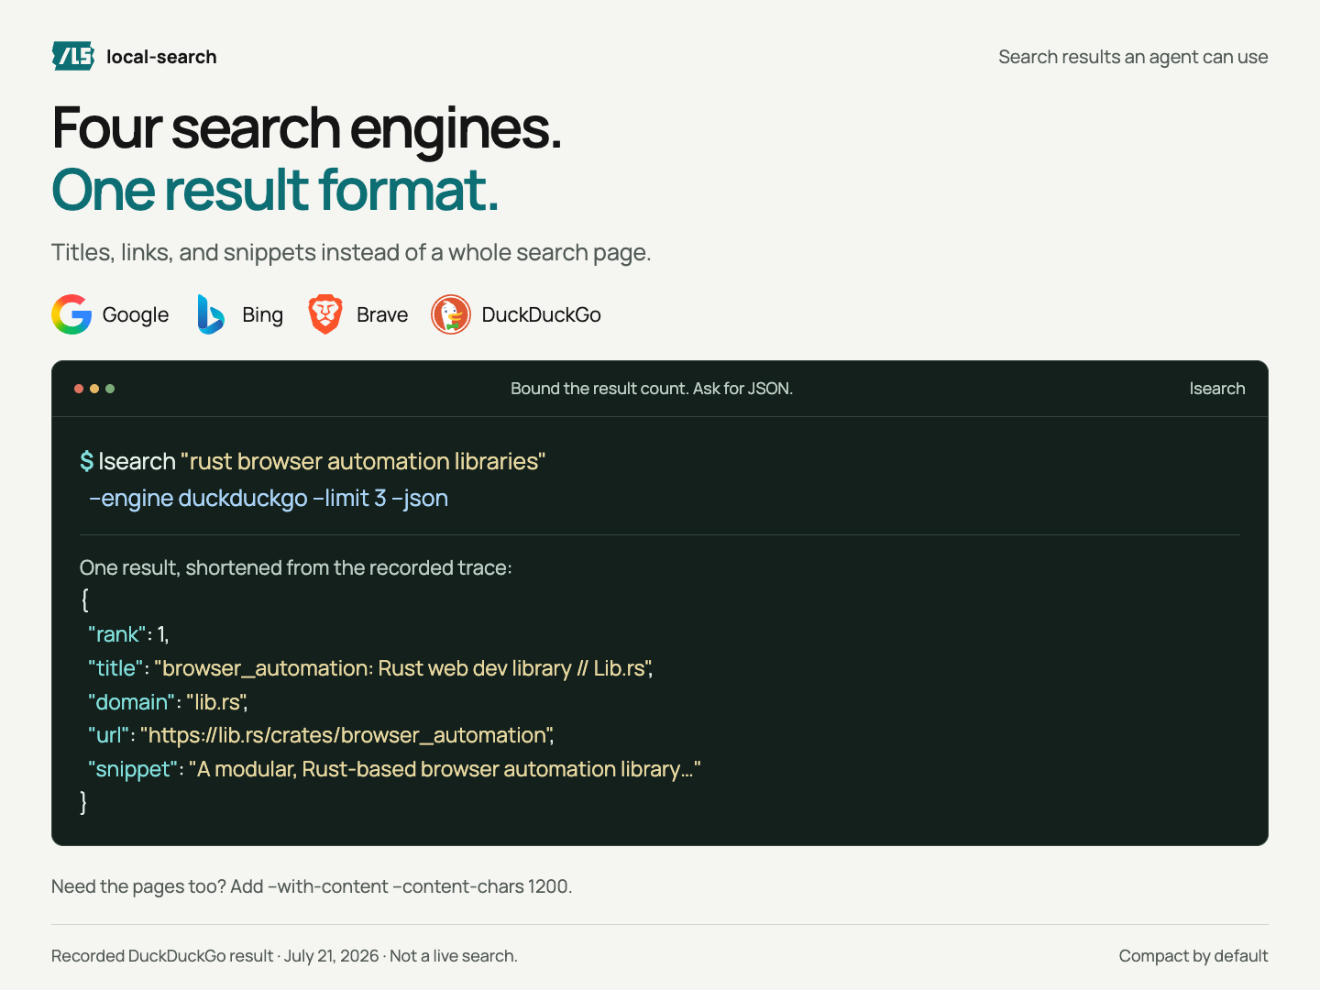Click the red terminal window dot
The width and height of the screenshot is (1320, 990).
(x=79, y=389)
